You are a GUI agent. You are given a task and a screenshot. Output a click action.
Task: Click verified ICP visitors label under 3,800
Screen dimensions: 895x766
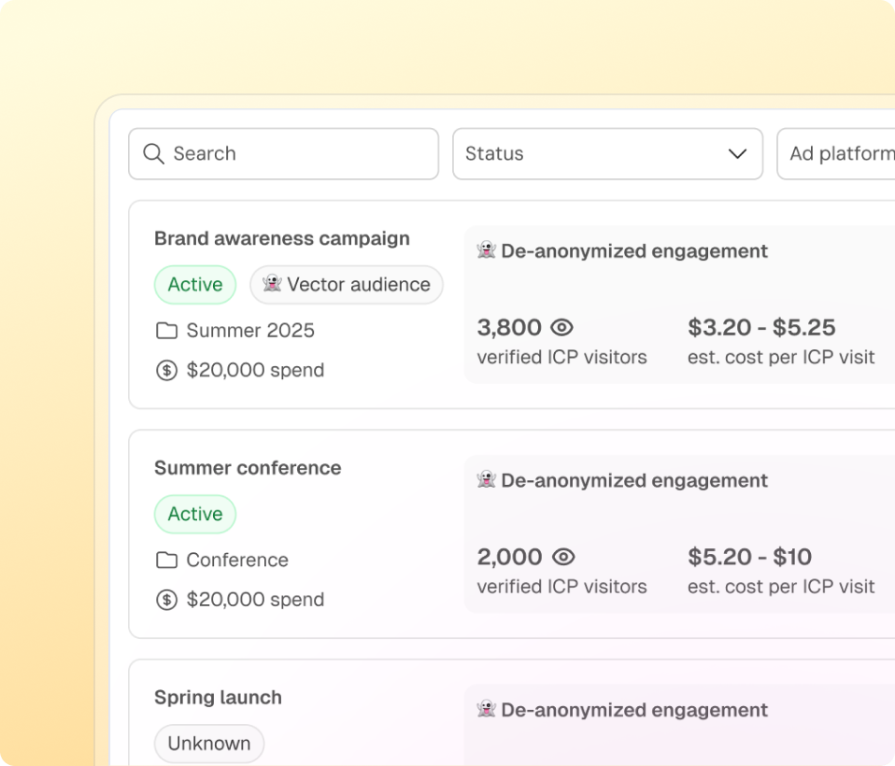[561, 358]
